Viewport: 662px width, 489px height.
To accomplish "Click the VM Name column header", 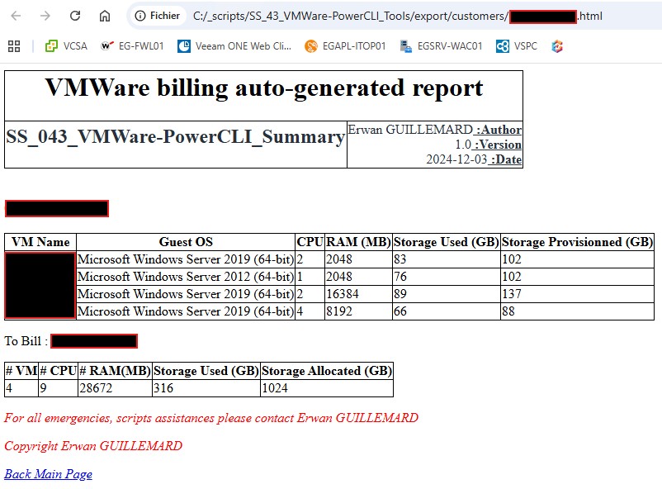I will coord(40,242).
